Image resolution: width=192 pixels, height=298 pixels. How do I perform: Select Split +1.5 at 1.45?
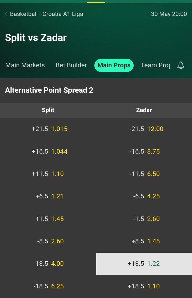48,219
